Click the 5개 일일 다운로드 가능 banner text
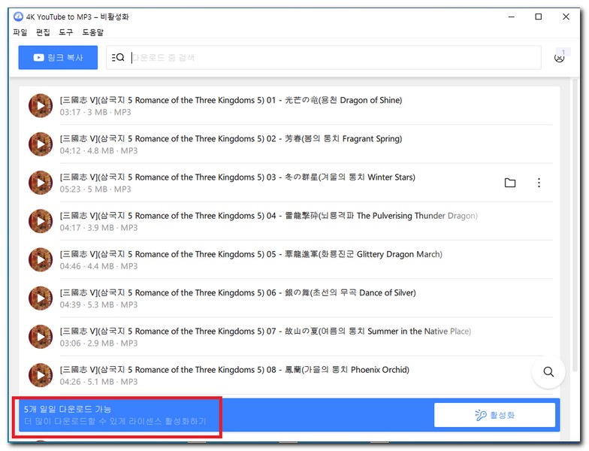Screen dimensions: 589x451 click(68, 409)
